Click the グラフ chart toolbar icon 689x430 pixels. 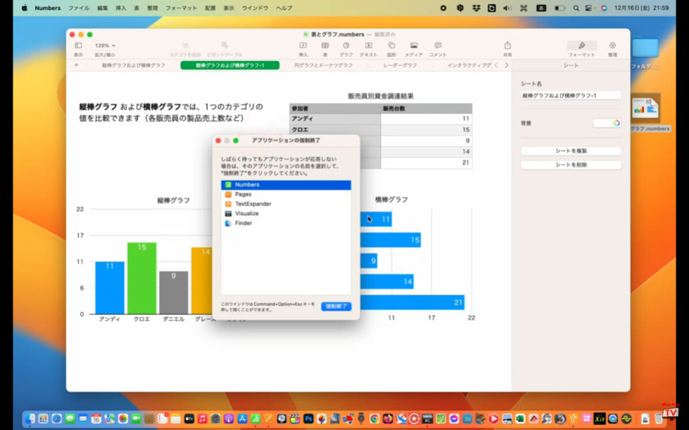coord(346,45)
